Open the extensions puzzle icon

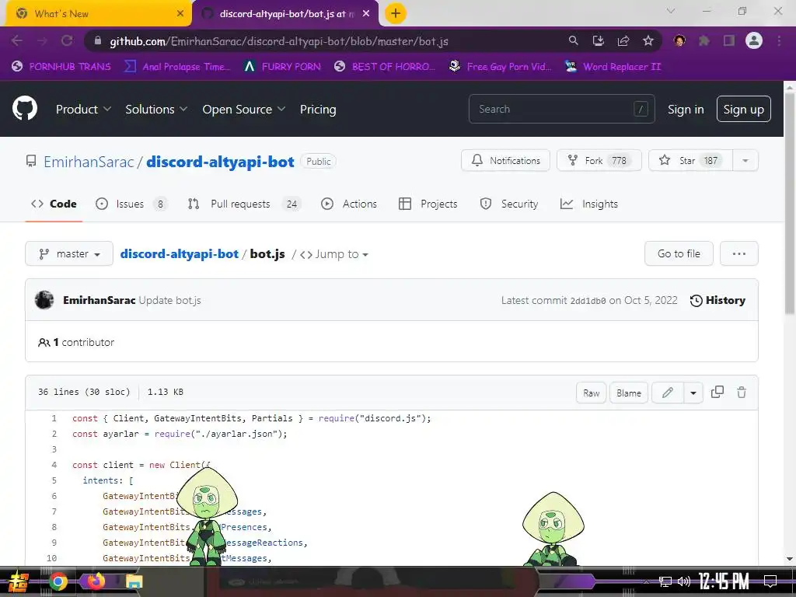(x=704, y=40)
